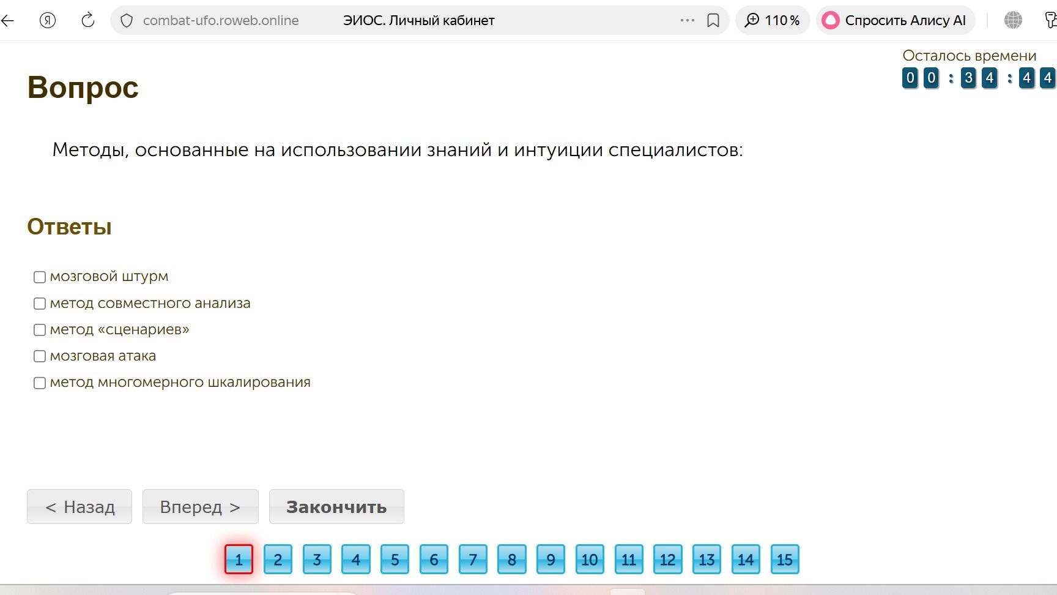Mark "мозговая атака" as an answer
Viewport: 1057px width, 595px height.
click(40, 356)
